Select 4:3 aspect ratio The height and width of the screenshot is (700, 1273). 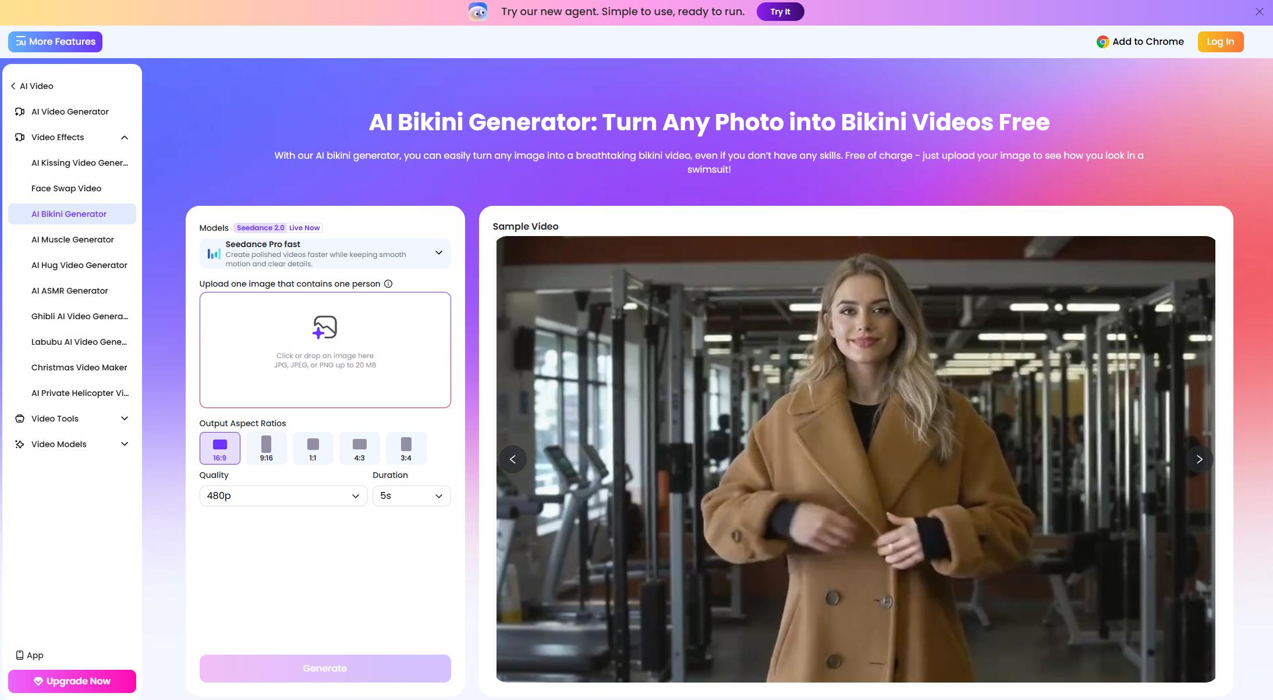point(359,448)
